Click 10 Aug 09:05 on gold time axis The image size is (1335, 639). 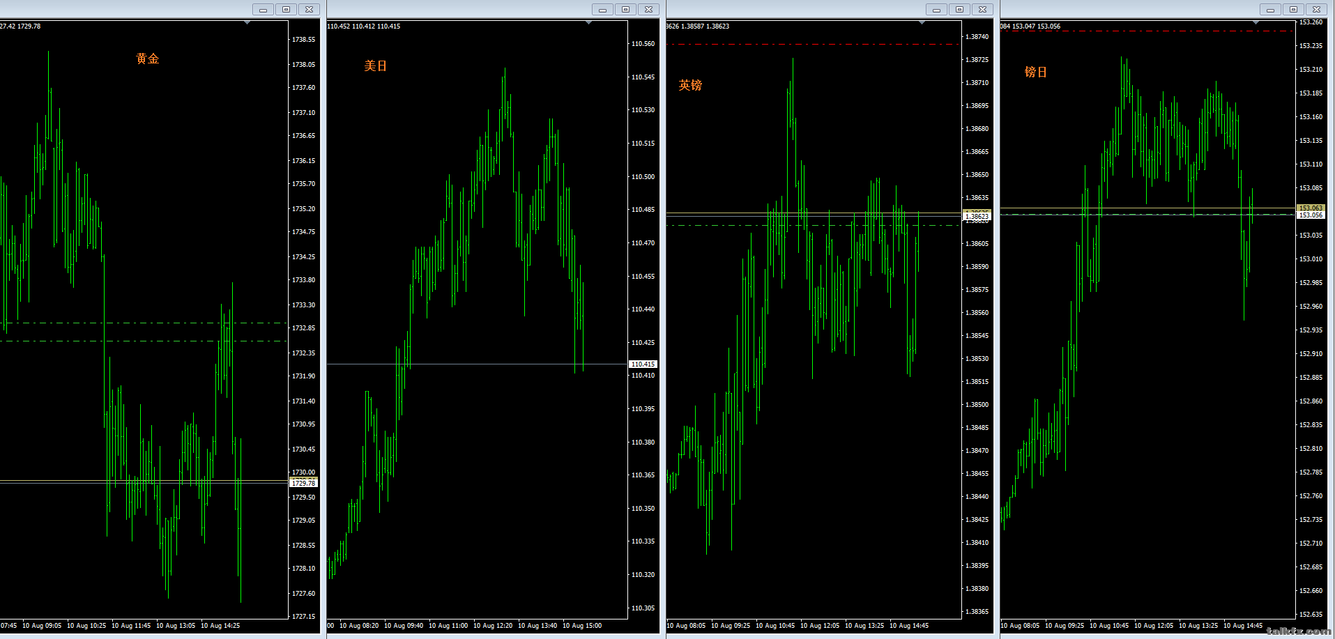point(42,626)
